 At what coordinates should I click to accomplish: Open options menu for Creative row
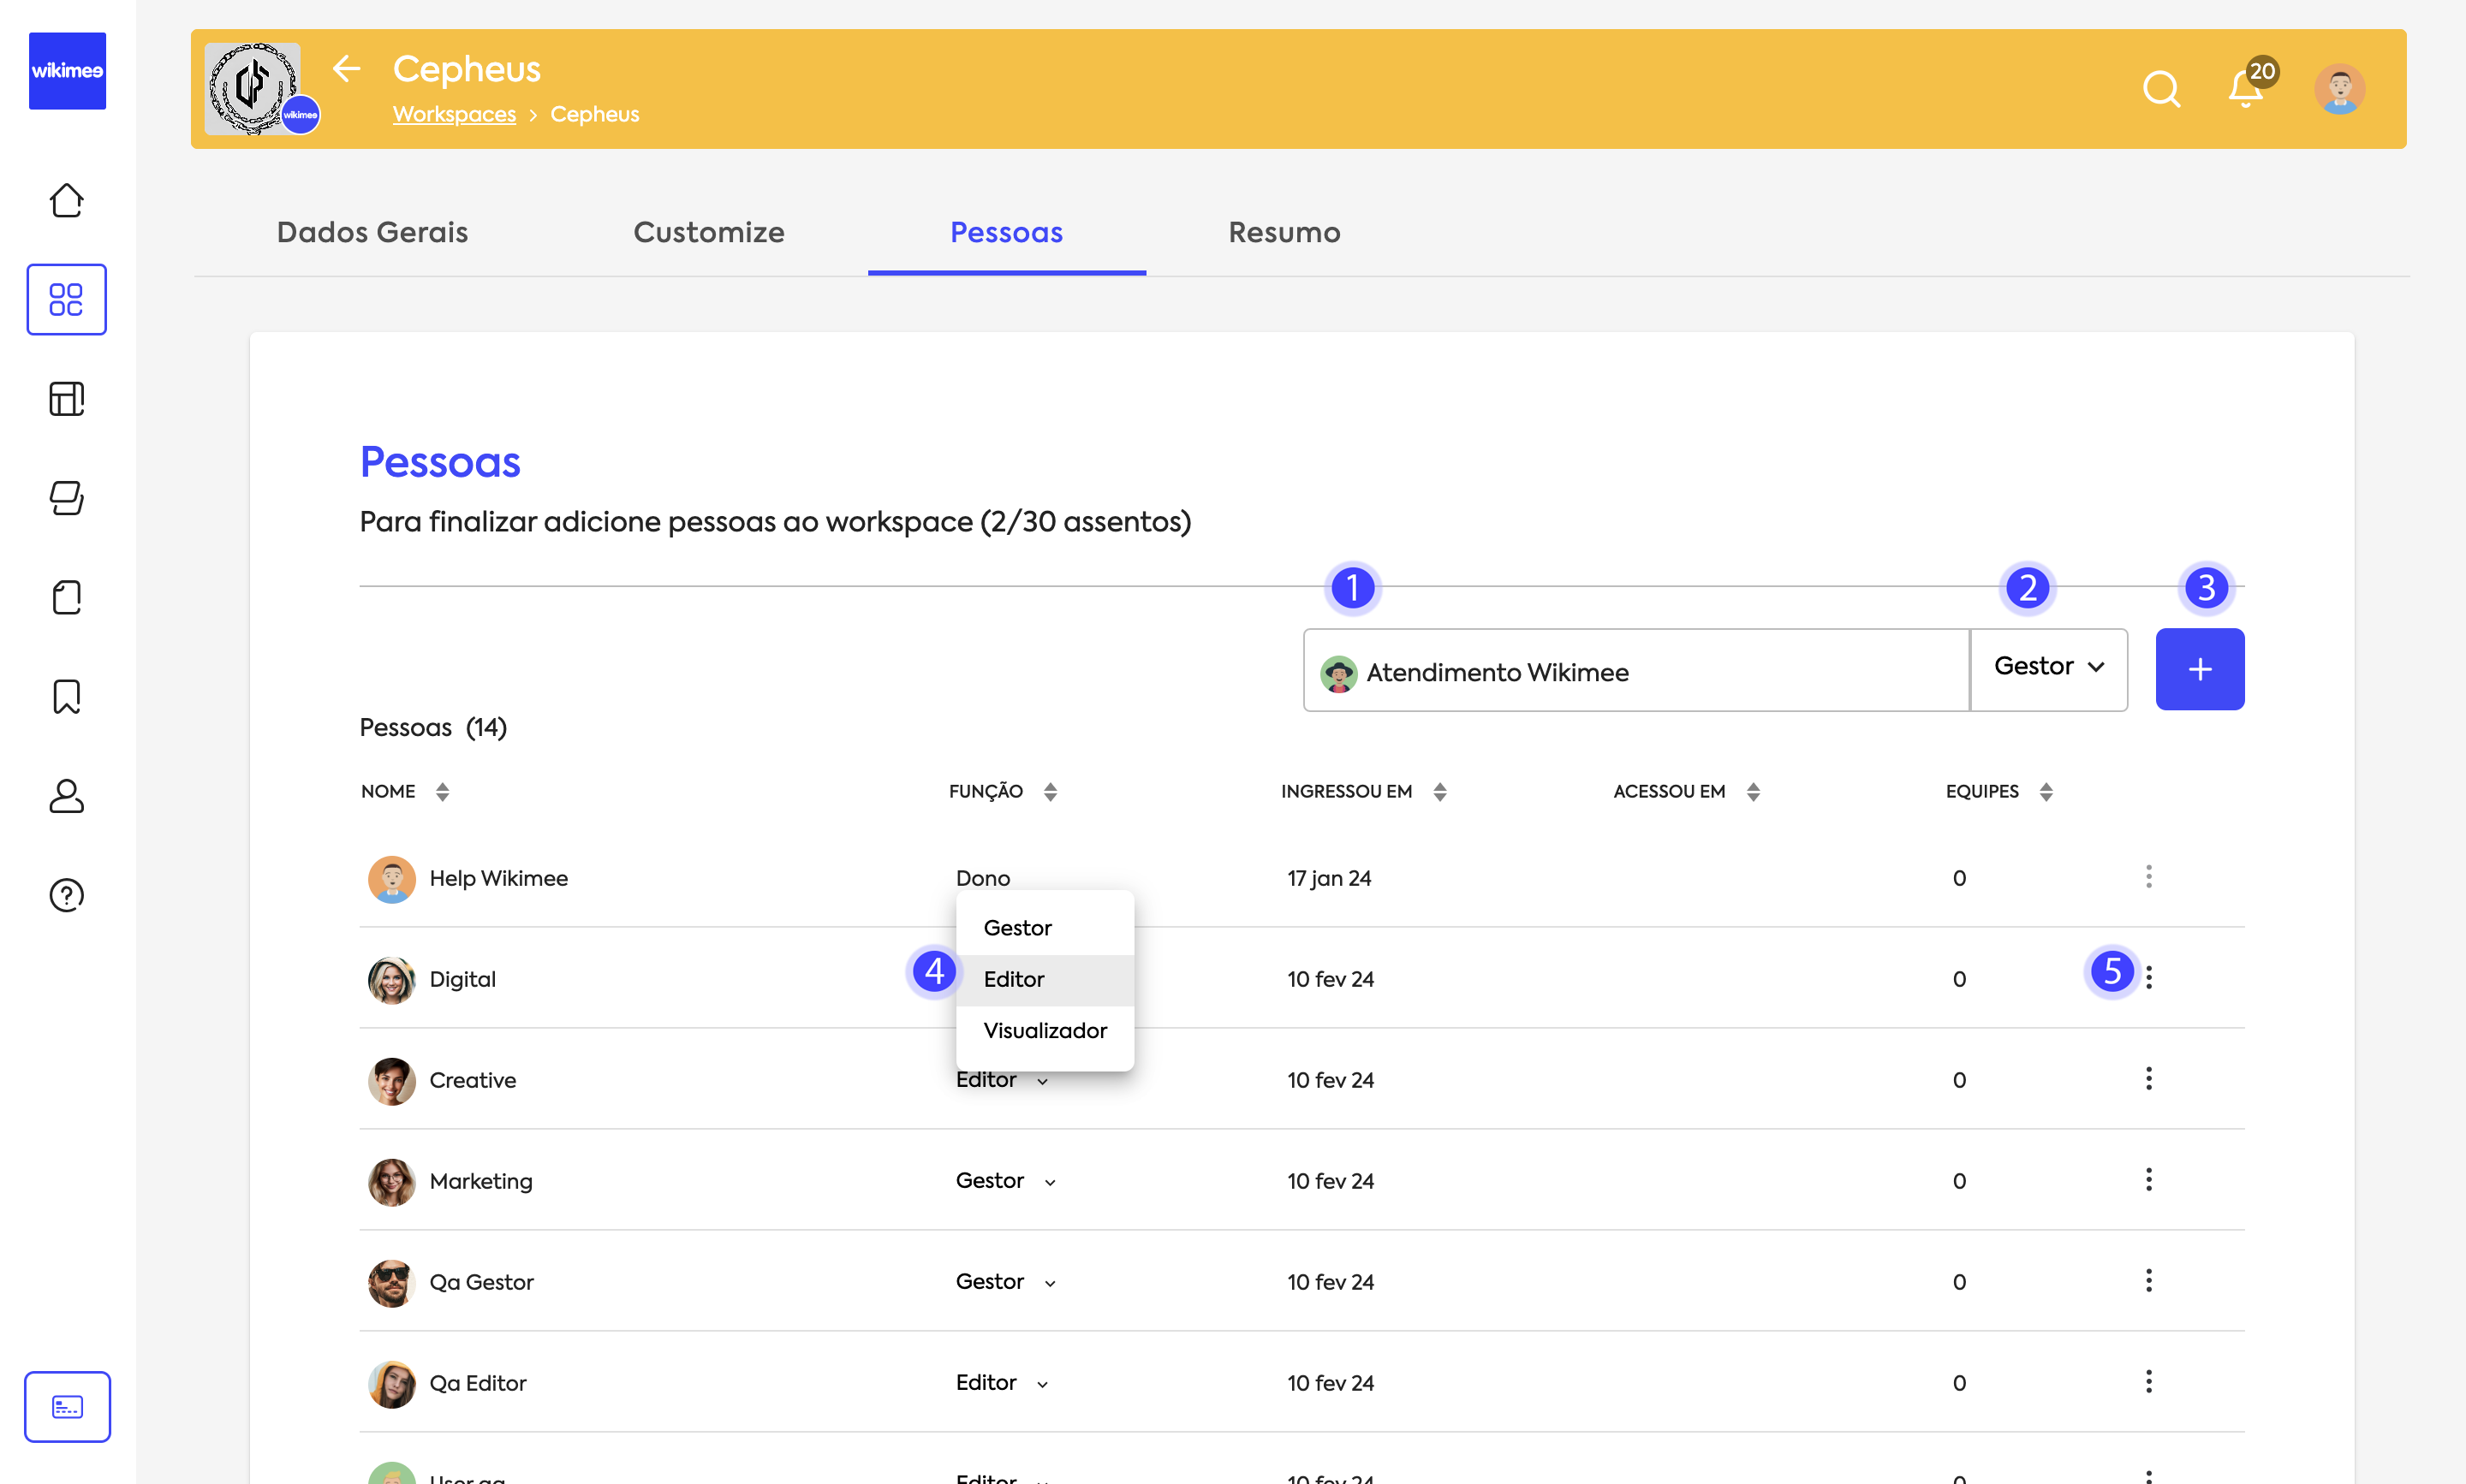point(2147,1078)
